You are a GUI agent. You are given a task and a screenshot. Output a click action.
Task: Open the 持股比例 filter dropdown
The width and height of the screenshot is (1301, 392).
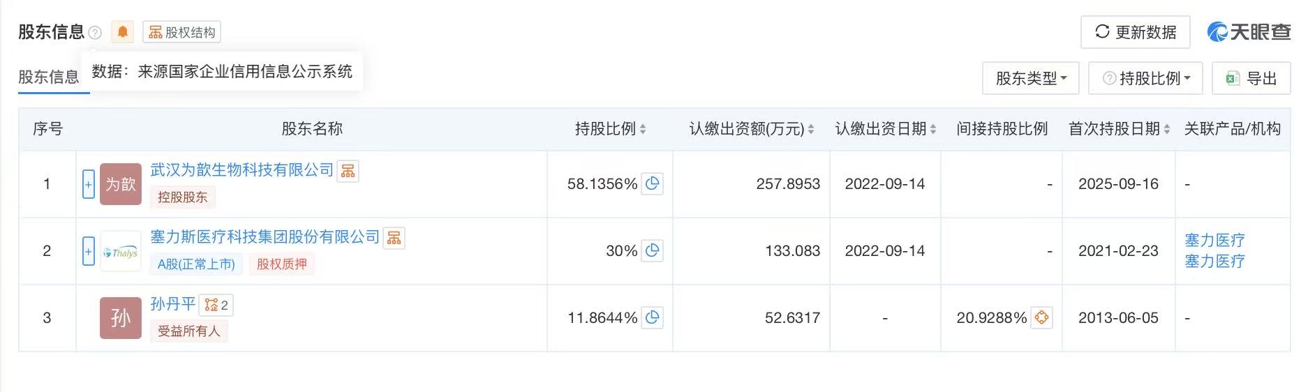point(1146,78)
